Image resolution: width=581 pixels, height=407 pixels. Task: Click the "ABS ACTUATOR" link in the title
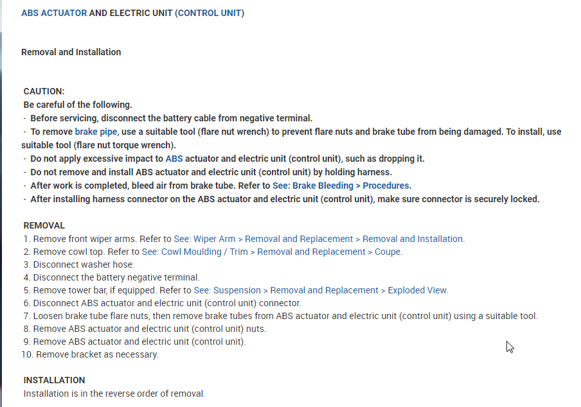point(53,13)
